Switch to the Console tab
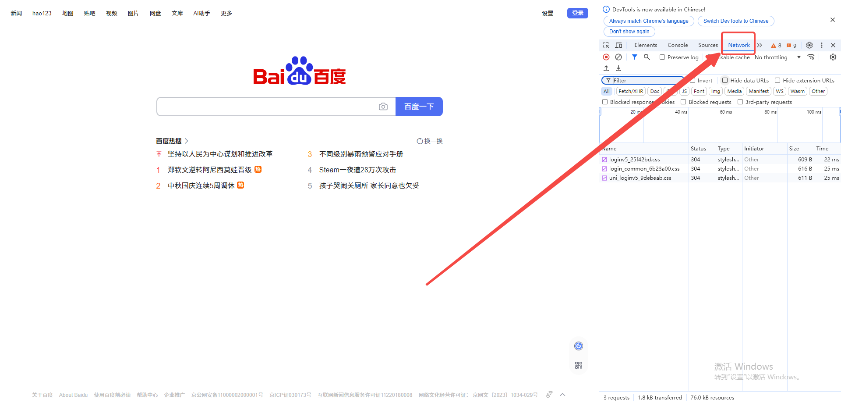The width and height of the screenshot is (841, 403). pyautogui.click(x=678, y=45)
